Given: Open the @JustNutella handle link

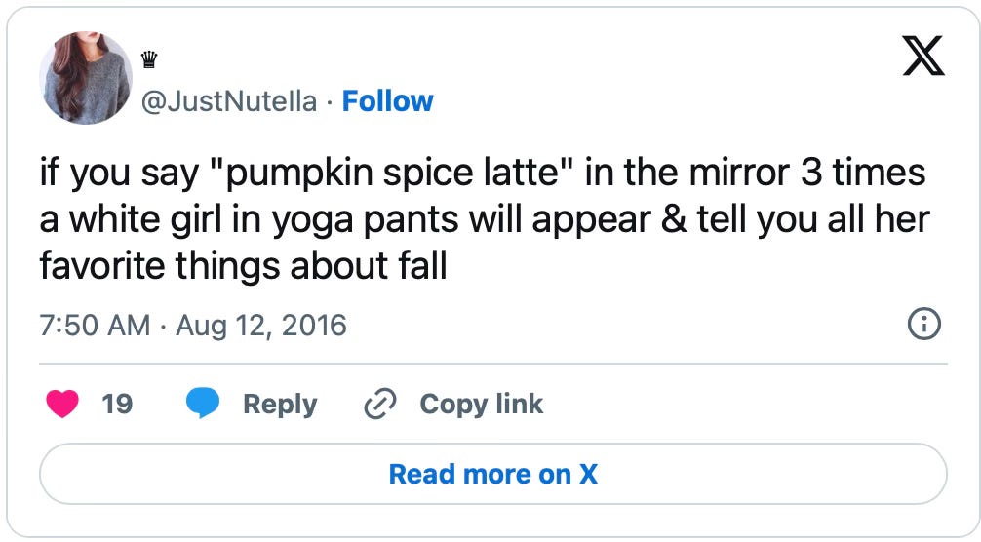Looking at the screenshot, I should point(229,101).
